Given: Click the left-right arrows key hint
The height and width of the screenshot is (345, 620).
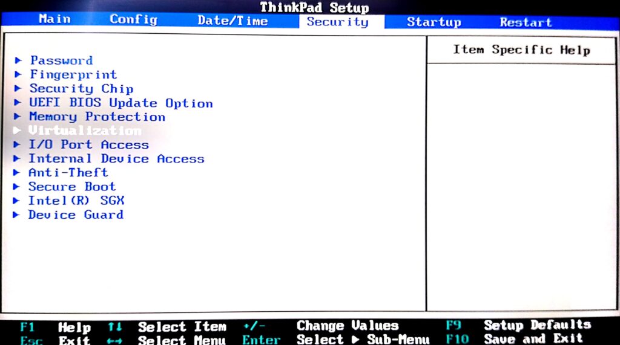Looking at the screenshot, I should click(114, 341).
